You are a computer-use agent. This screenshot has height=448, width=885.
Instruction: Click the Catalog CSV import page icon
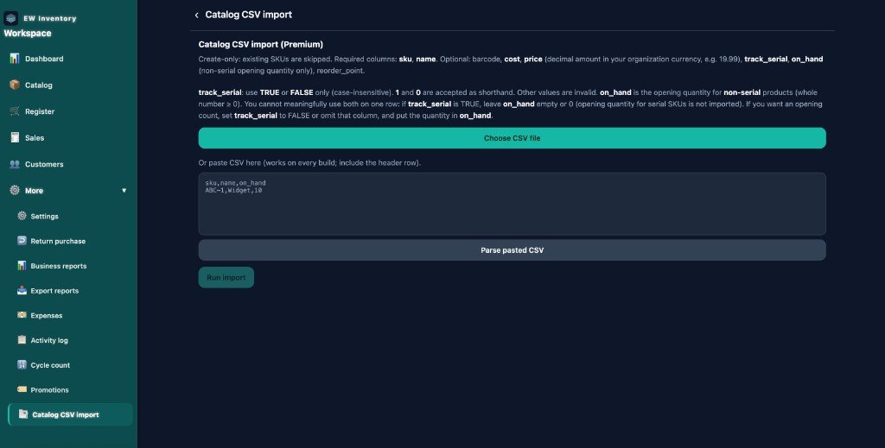23,414
